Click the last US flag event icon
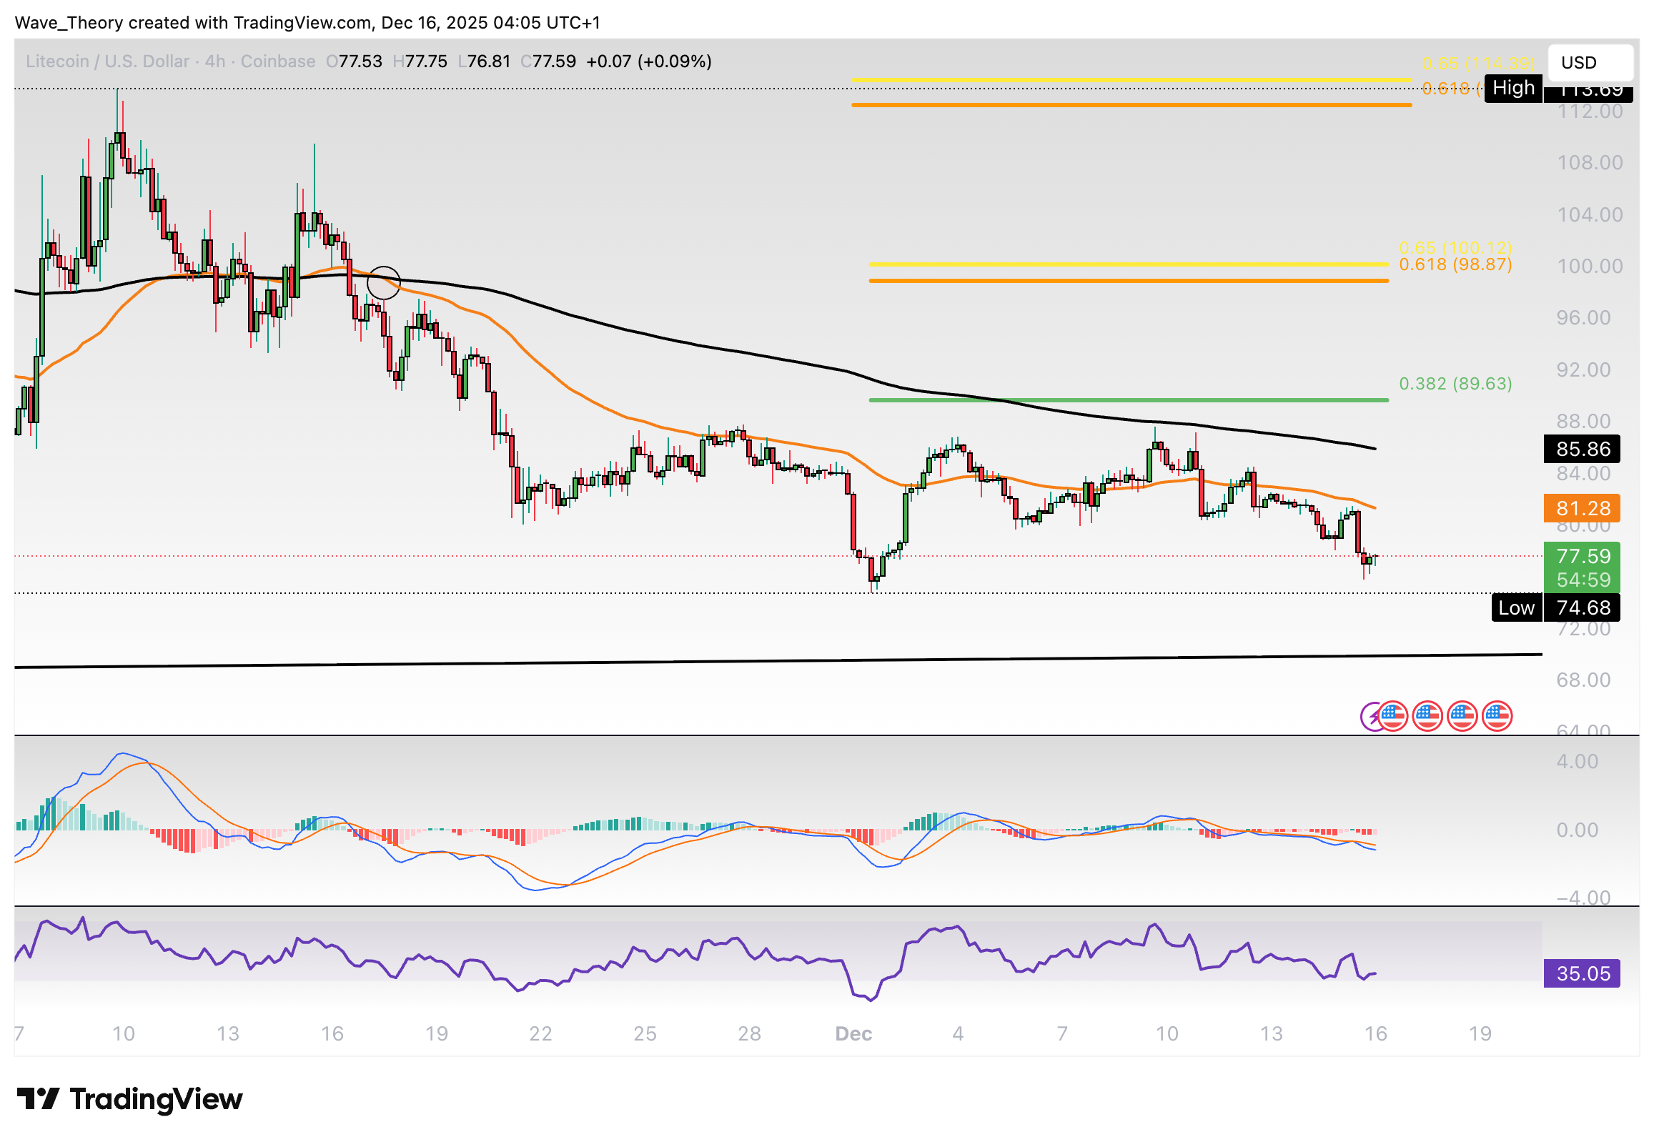1654x1142 pixels. [1497, 716]
